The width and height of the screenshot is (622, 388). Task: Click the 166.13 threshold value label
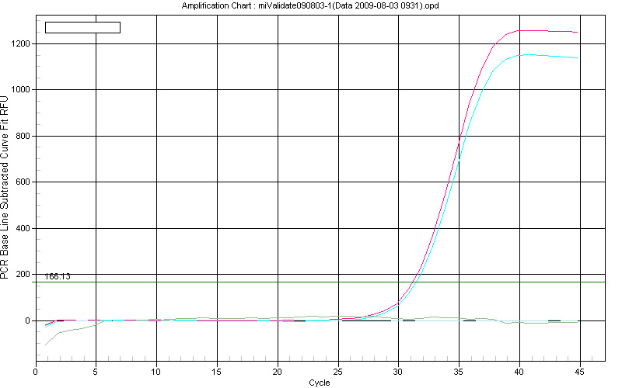coord(58,276)
